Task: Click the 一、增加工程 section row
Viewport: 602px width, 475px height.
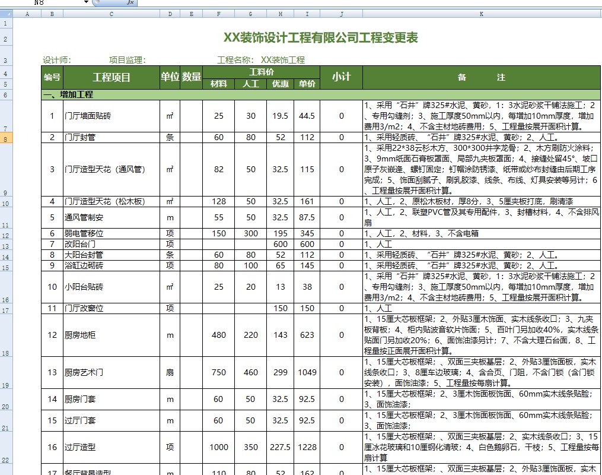Action: pos(321,94)
